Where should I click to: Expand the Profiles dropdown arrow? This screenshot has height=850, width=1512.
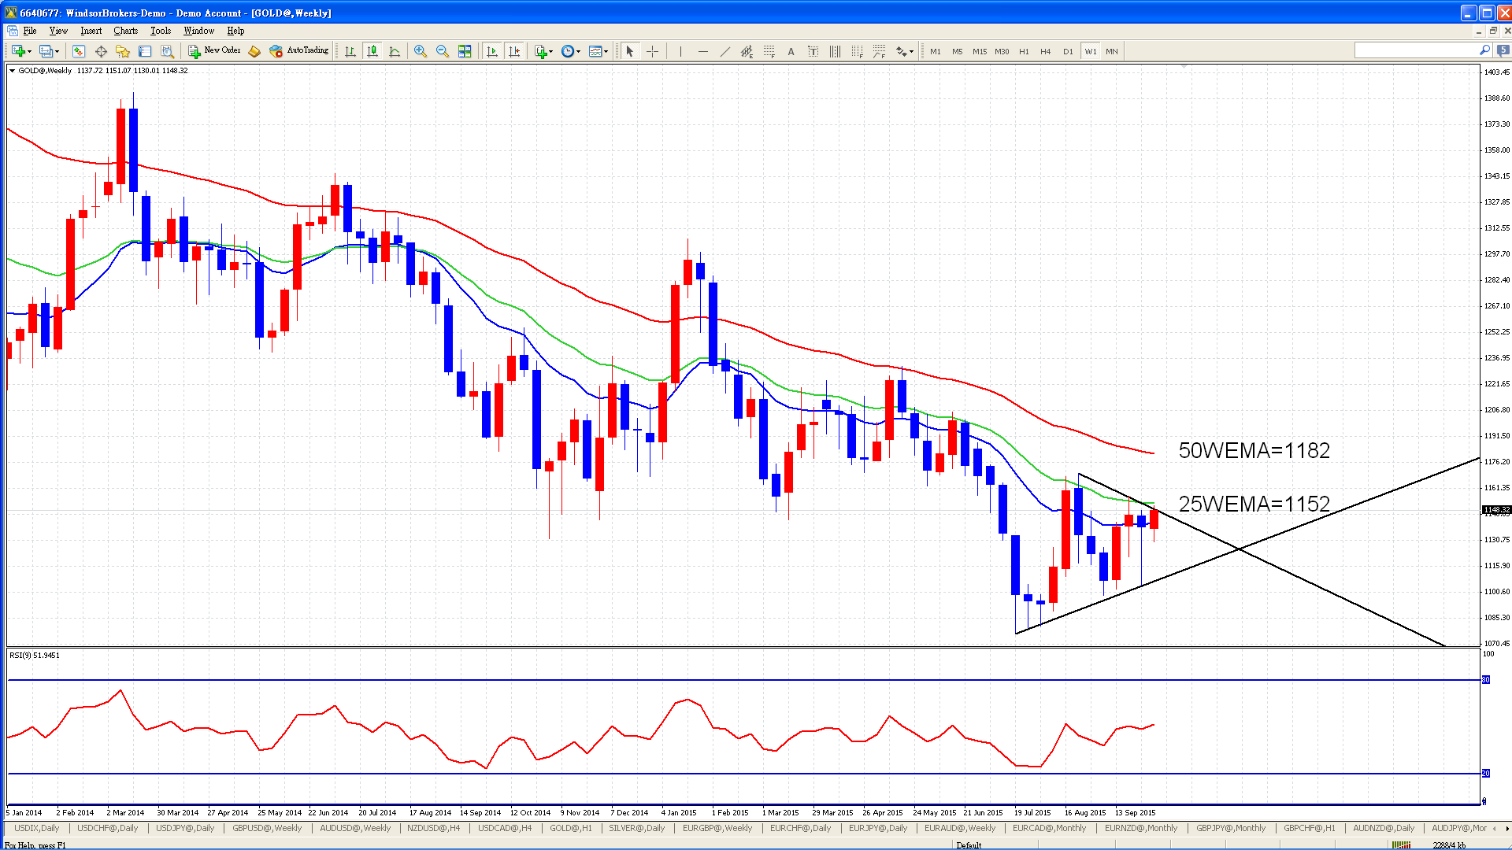pos(57,52)
